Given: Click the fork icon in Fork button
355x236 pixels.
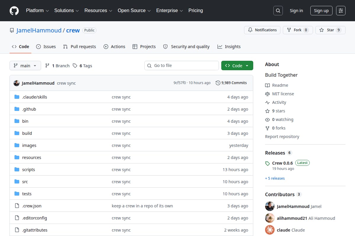Looking at the screenshot, I should pyautogui.click(x=289, y=30).
